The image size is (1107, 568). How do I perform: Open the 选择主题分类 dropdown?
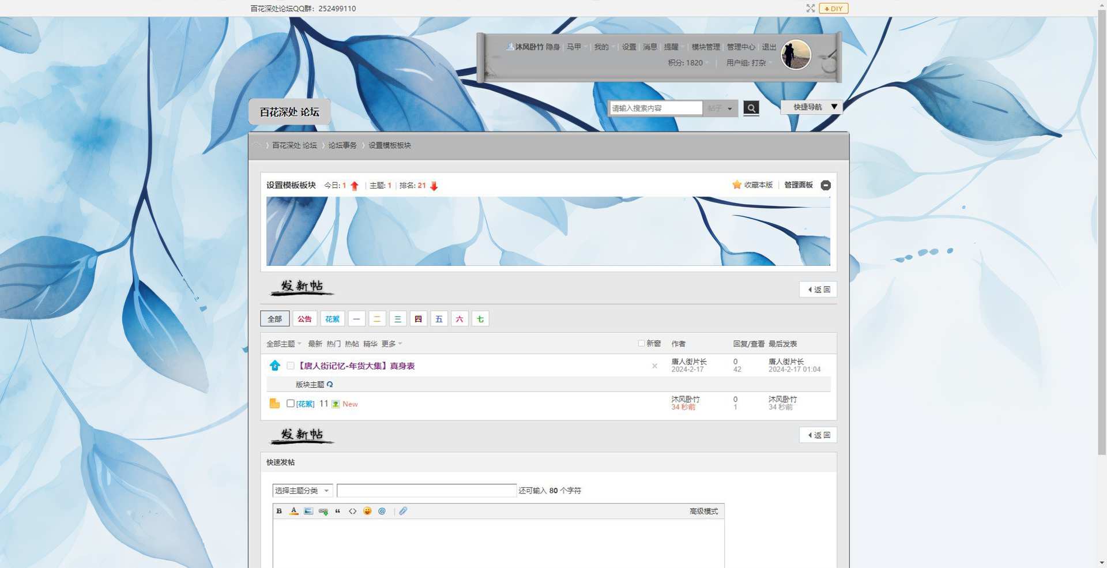click(x=302, y=491)
